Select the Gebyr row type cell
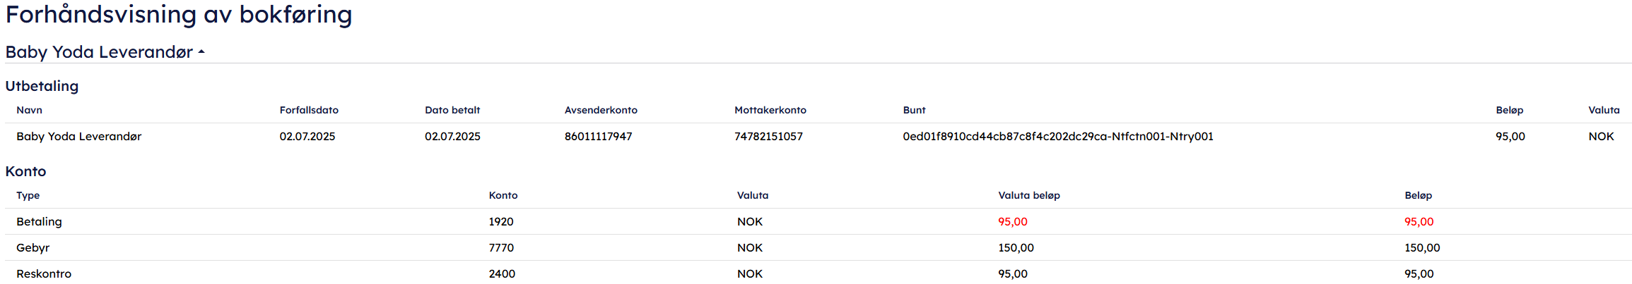 33,248
